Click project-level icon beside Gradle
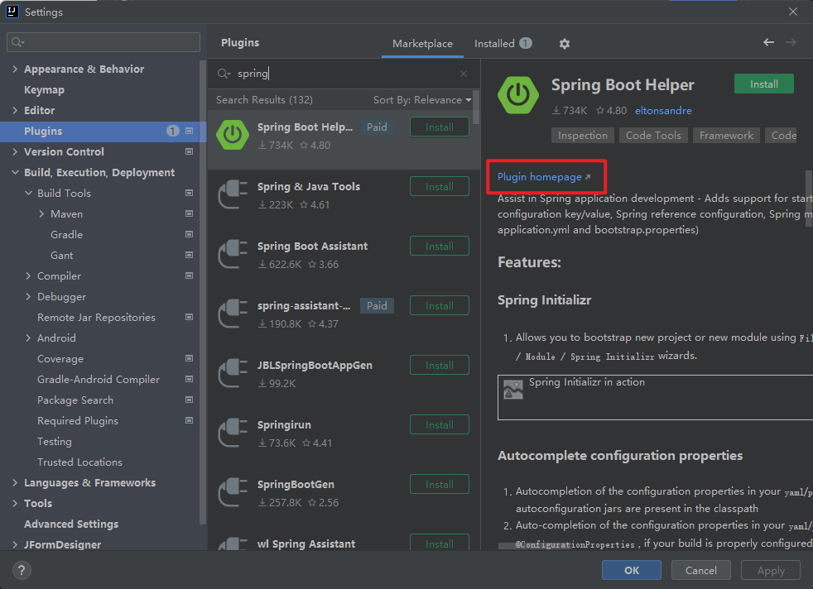The image size is (813, 589). [190, 235]
